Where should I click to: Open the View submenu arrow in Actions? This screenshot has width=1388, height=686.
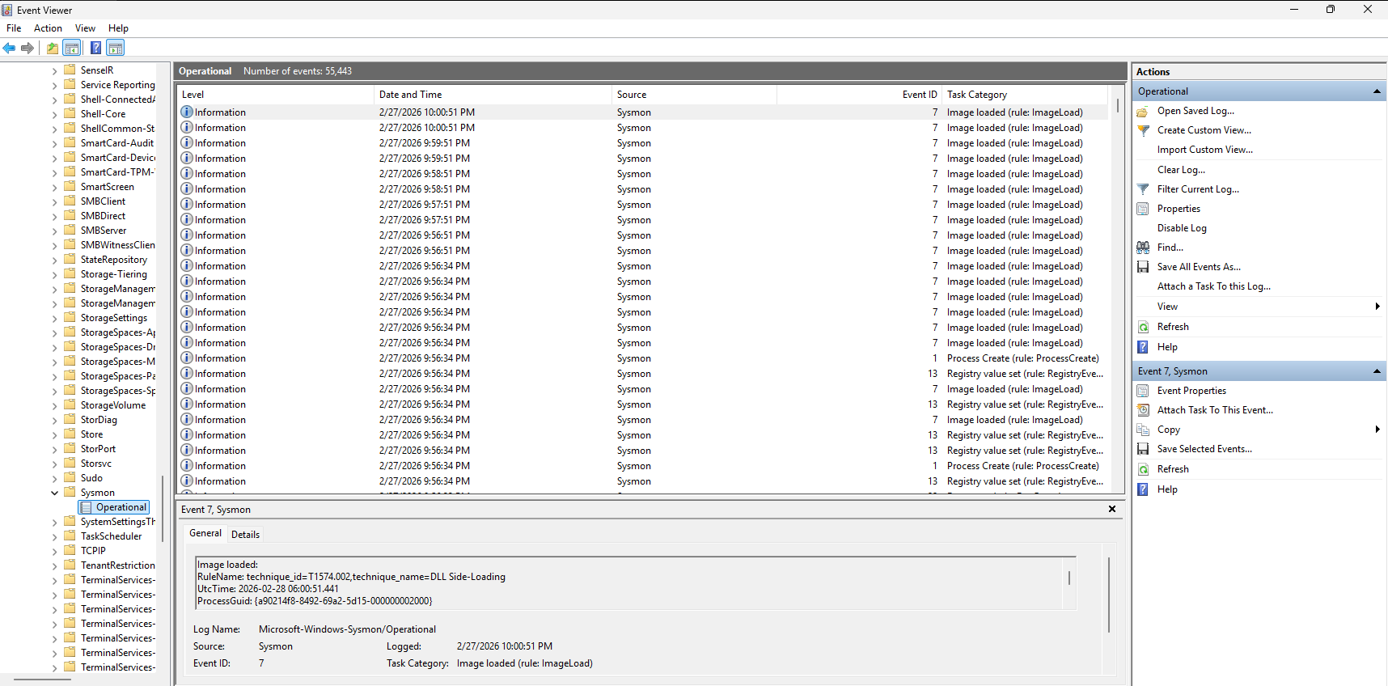tap(1377, 307)
